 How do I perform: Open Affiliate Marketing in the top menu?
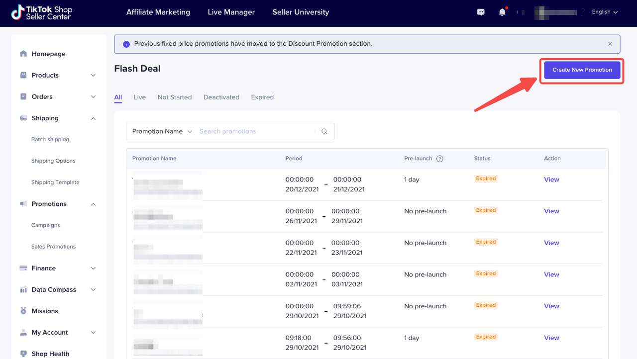[x=158, y=12]
